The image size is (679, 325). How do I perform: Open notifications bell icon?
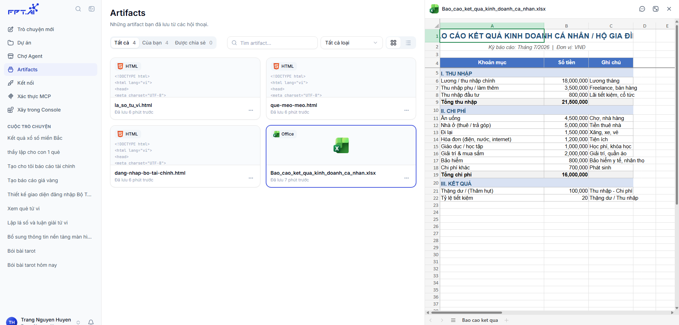coord(91,322)
